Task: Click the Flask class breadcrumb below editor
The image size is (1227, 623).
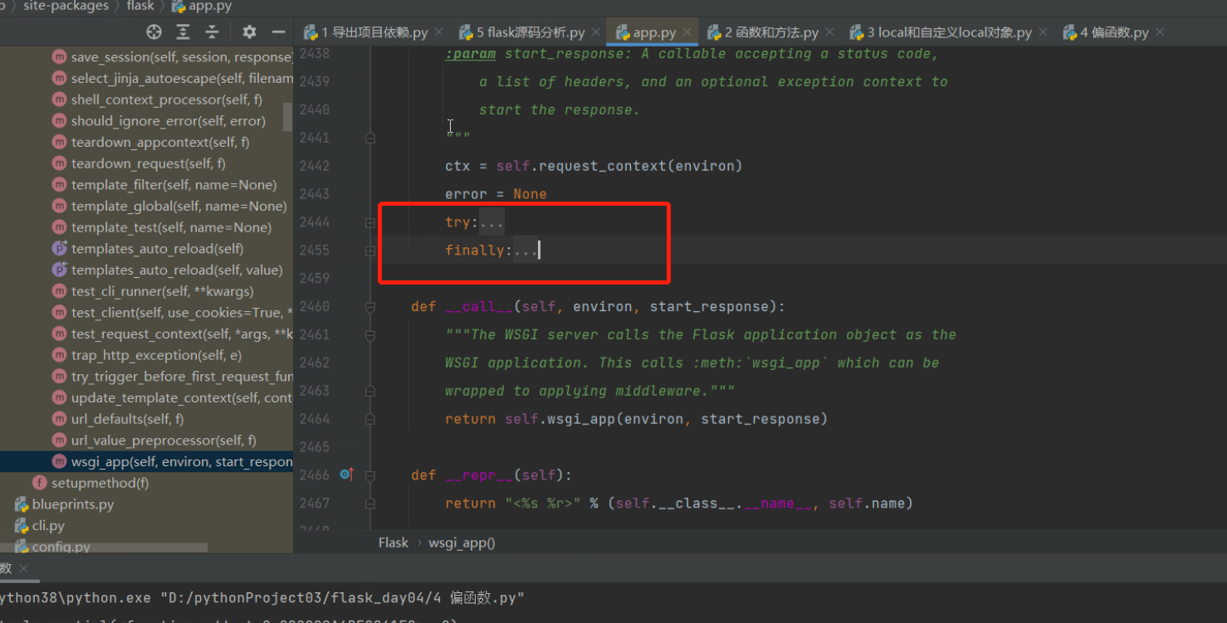Action: [x=394, y=543]
